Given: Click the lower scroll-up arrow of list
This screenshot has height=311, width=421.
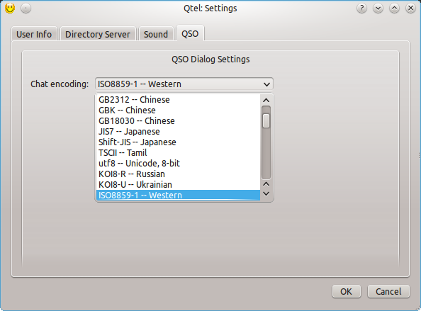Looking at the screenshot, I should click(x=266, y=184).
